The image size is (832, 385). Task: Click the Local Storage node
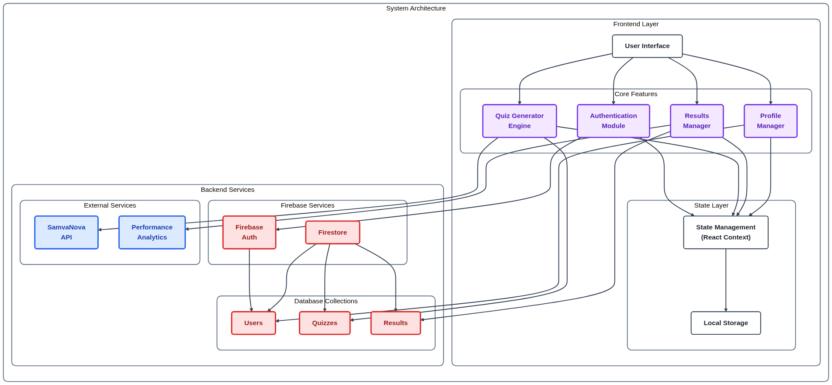pos(725,323)
